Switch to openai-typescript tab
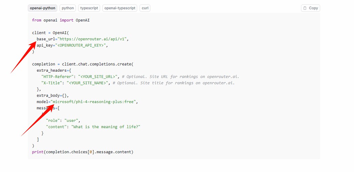The width and height of the screenshot is (354, 172). point(120,8)
